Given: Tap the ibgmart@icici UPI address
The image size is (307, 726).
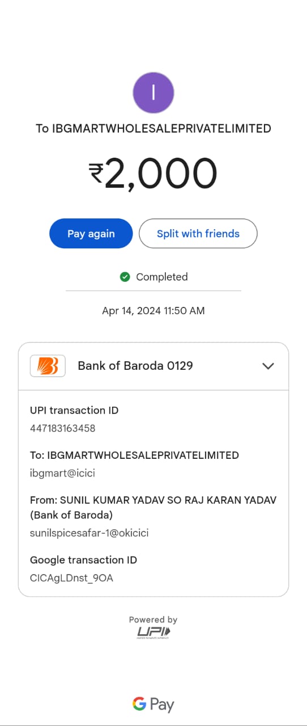Looking at the screenshot, I should pyautogui.click(x=59, y=472).
